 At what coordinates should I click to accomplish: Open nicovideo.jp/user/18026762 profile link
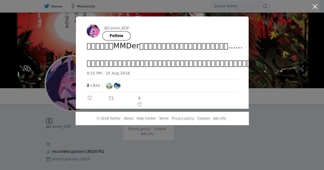click(78, 151)
